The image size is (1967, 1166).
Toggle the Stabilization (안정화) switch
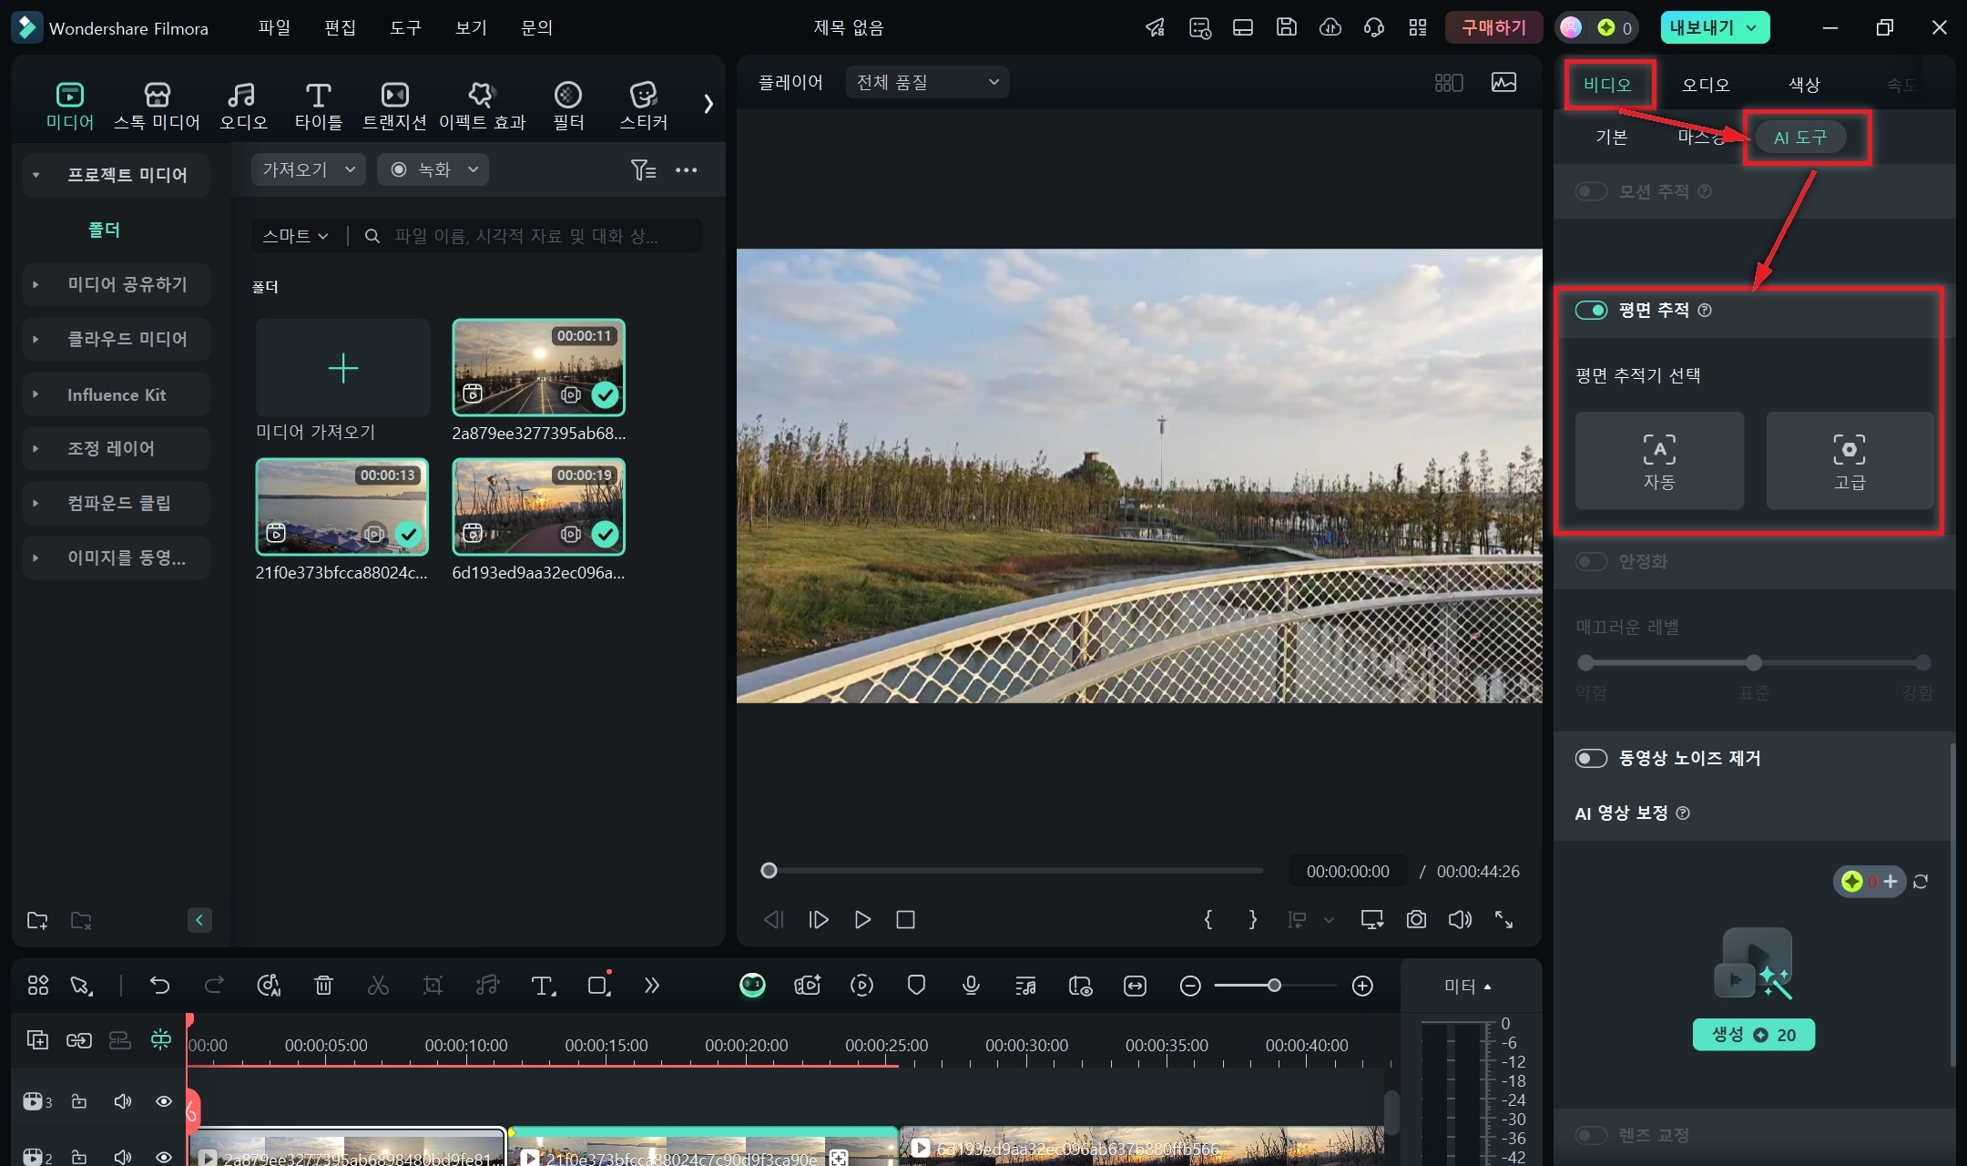point(1591,561)
